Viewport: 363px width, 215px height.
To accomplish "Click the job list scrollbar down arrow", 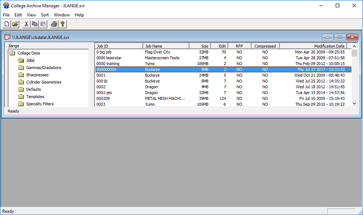I will tap(355, 103).
